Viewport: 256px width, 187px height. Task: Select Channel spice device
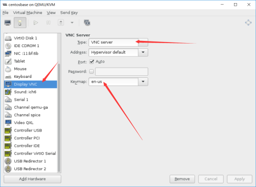tap(31, 115)
